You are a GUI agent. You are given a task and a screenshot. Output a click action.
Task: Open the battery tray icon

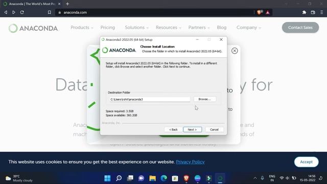pyautogui.click(x=294, y=178)
